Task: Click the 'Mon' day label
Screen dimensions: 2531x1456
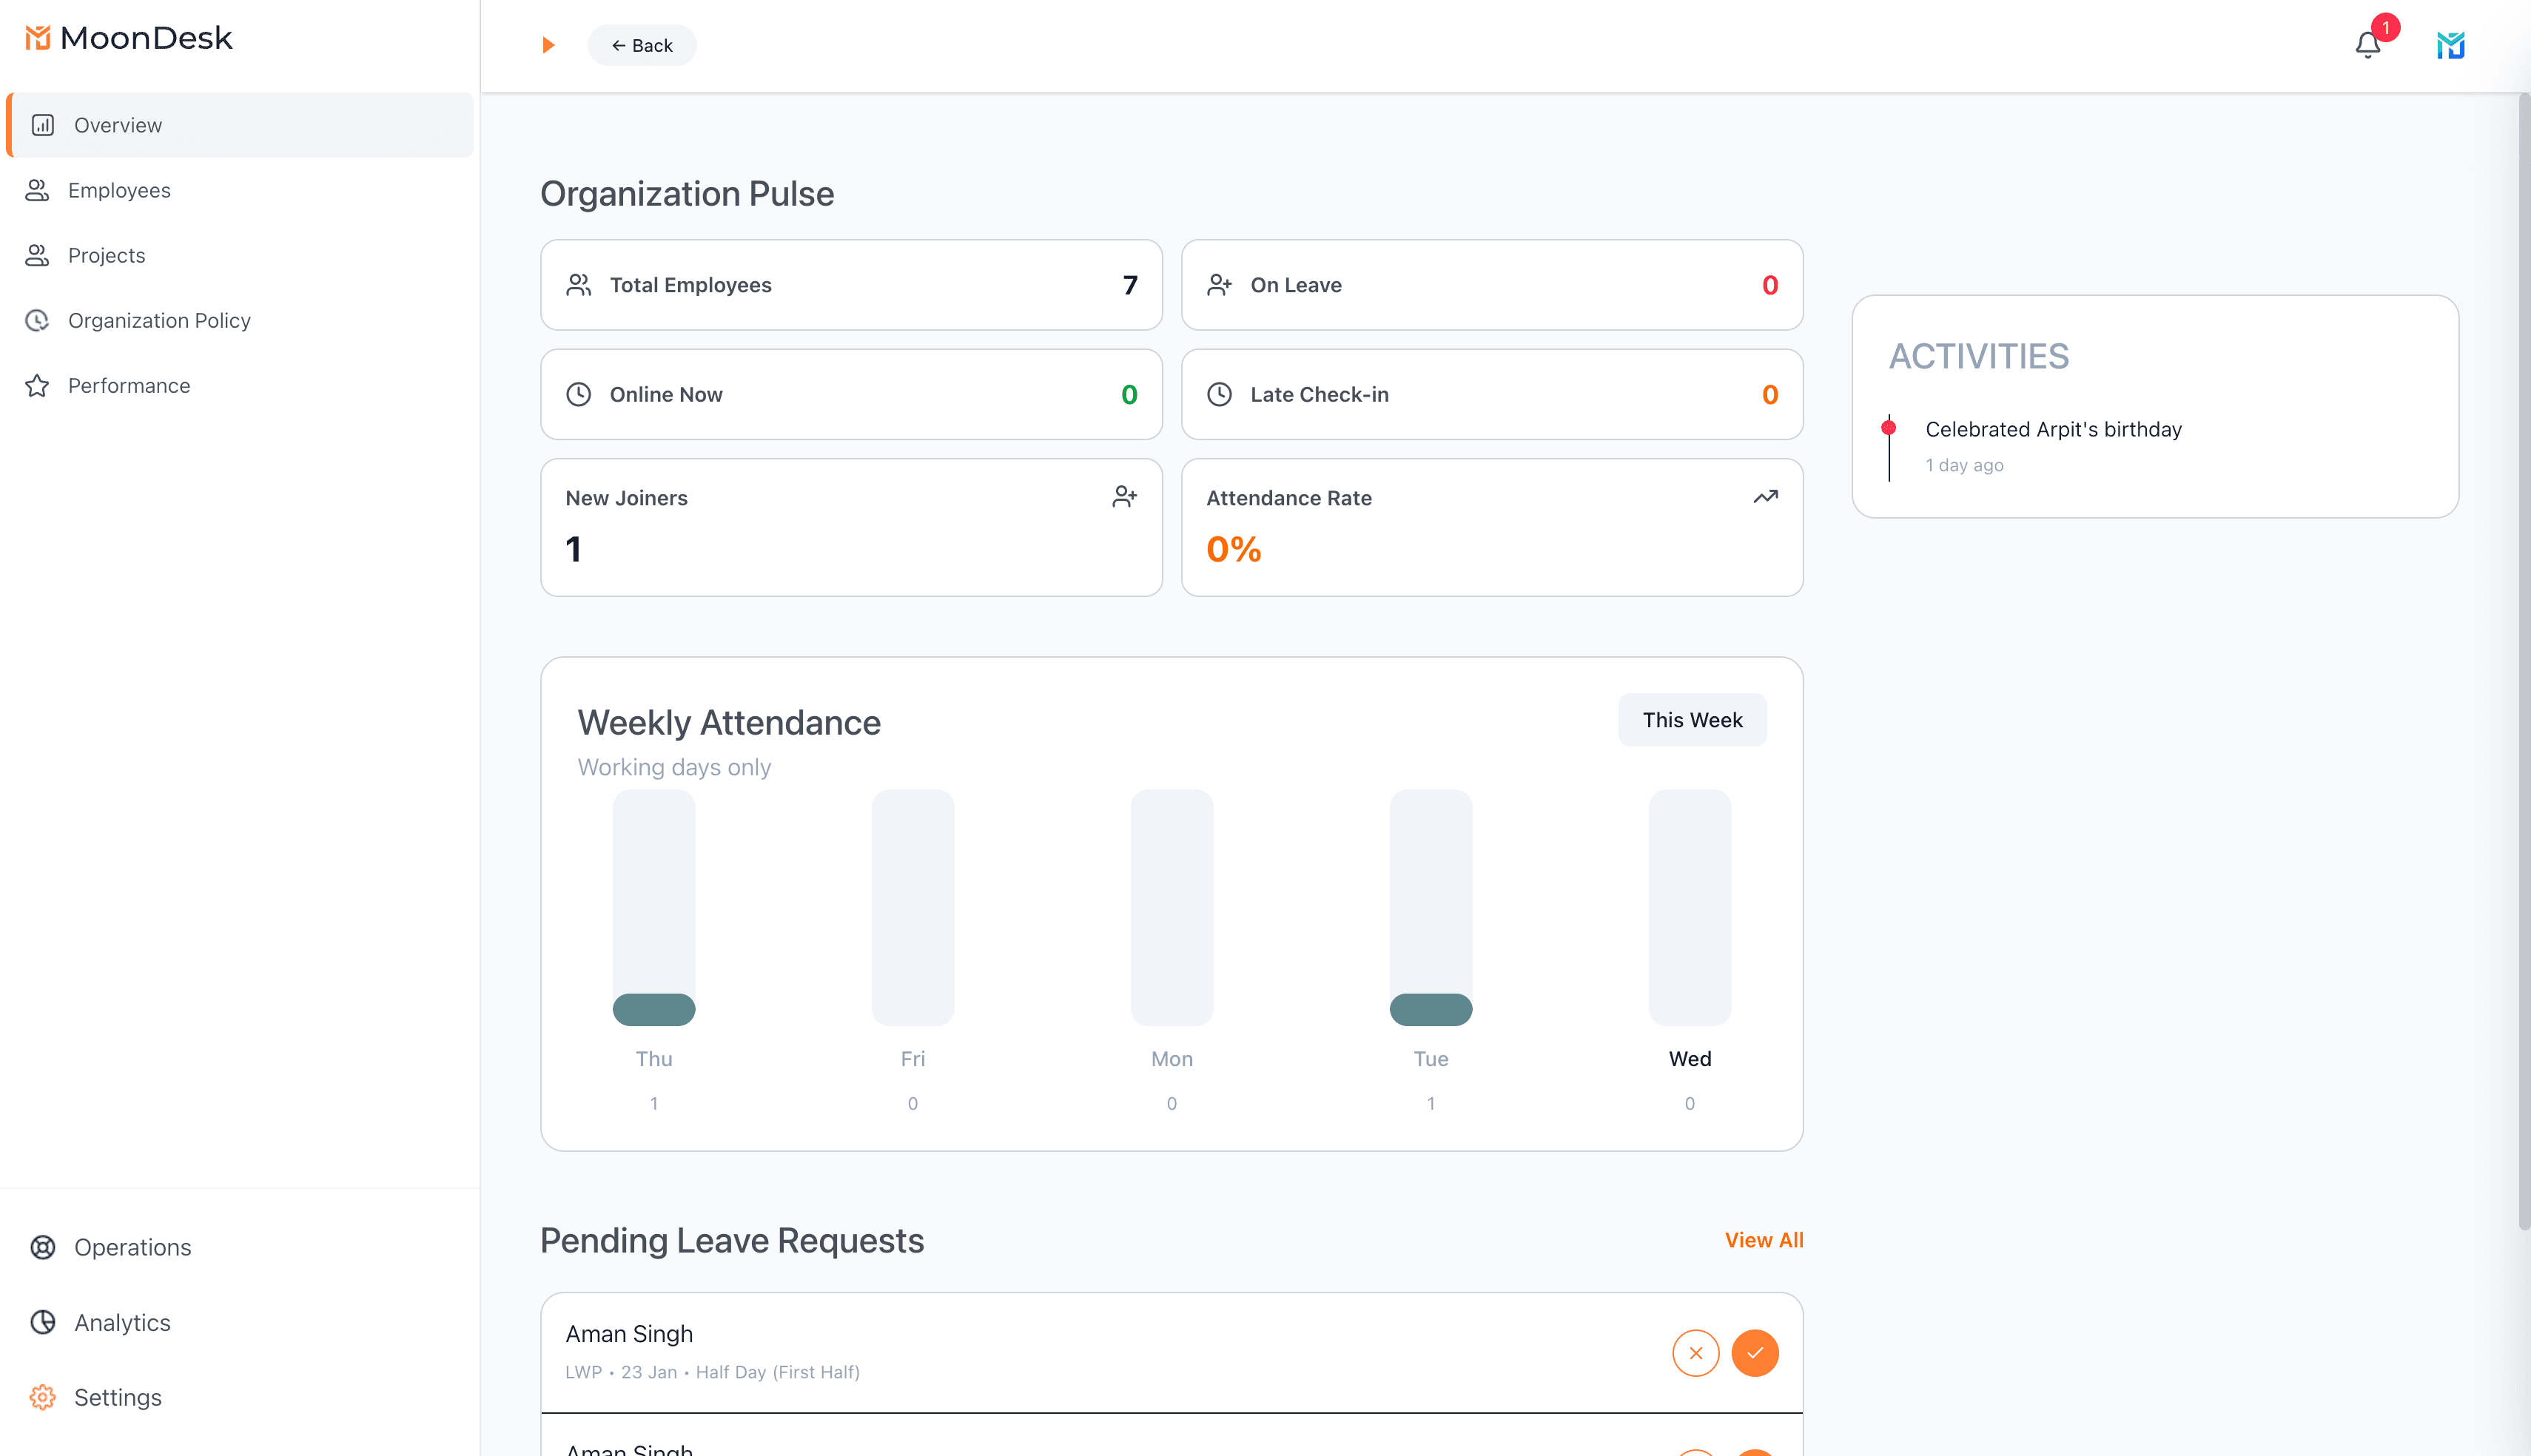Action: (x=1172, y=1059)
